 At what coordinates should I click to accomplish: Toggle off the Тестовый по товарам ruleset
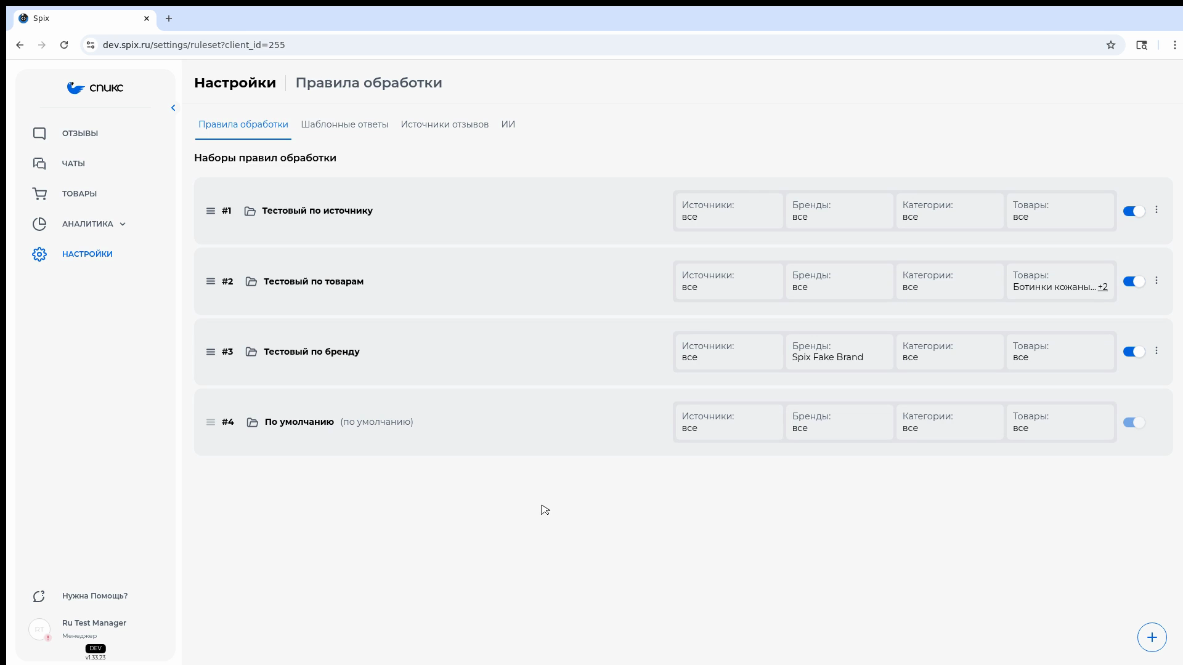pyautogui.click(x=1134, y=281)
